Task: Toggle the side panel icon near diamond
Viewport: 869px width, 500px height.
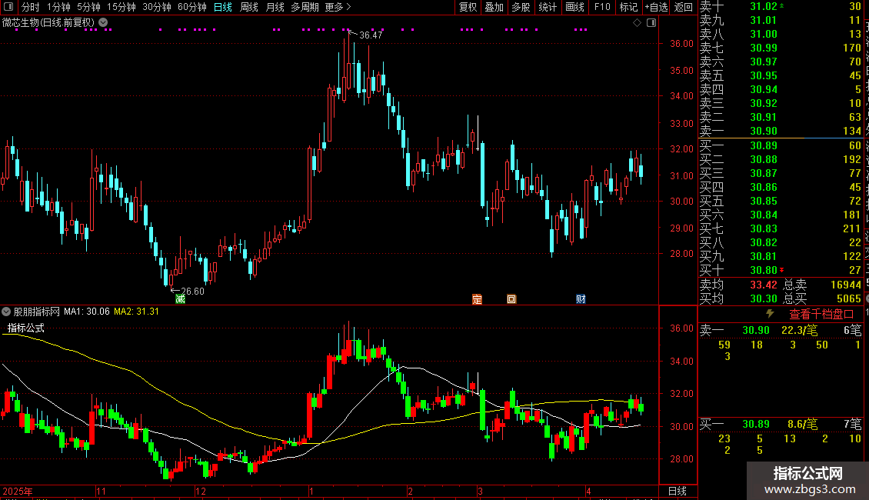Action: pos(651,22)
